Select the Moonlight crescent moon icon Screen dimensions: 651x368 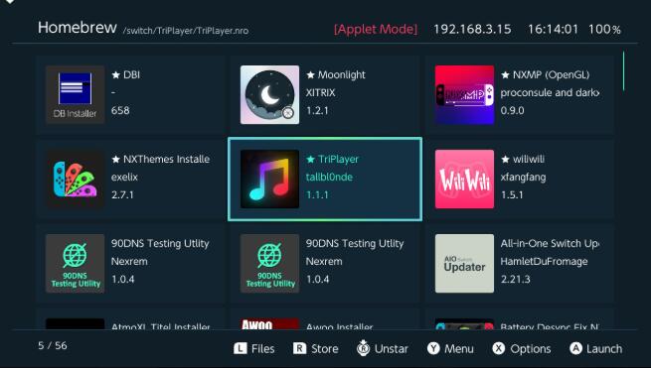pos(269,94)
